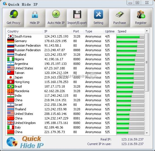Click the Quick Hide IP globe shield logo
The height and width of the screenshot is (151, 155).
tap(12, 142)
